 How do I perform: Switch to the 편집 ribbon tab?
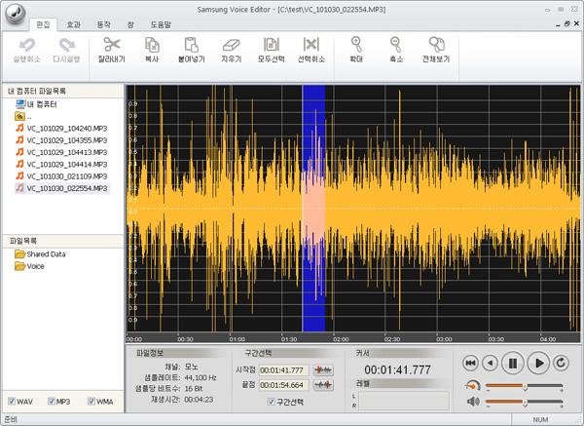click(x=43, y=24)
